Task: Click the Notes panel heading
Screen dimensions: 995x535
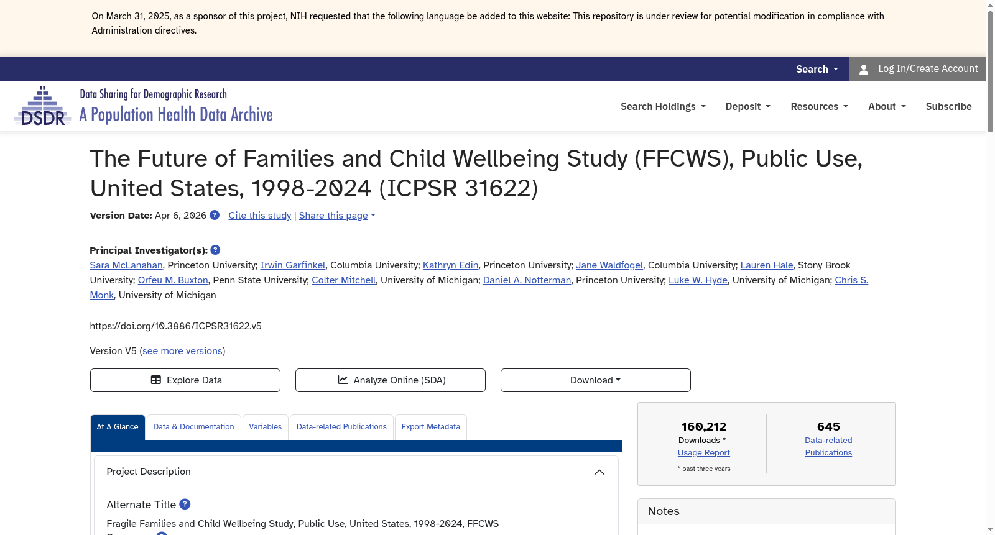Action: pyautogui.click(x=664, y=511)
